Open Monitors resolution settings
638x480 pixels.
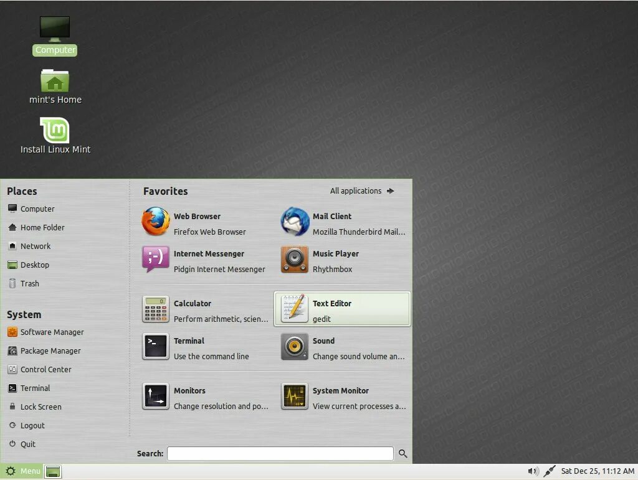pyautogui.click(x=204, y=398)
